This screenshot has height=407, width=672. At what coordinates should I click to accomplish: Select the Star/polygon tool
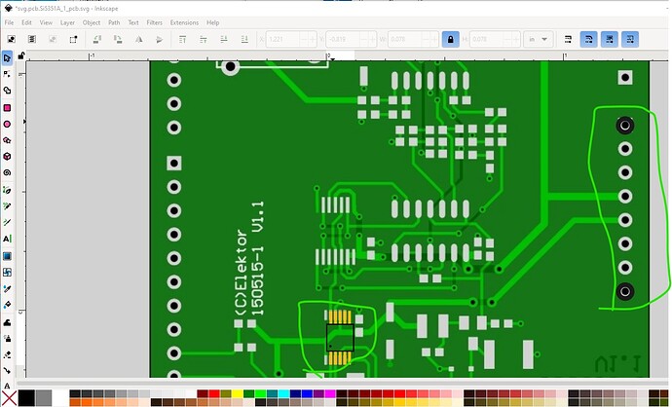pyautogui.click(x=7, y=139)
